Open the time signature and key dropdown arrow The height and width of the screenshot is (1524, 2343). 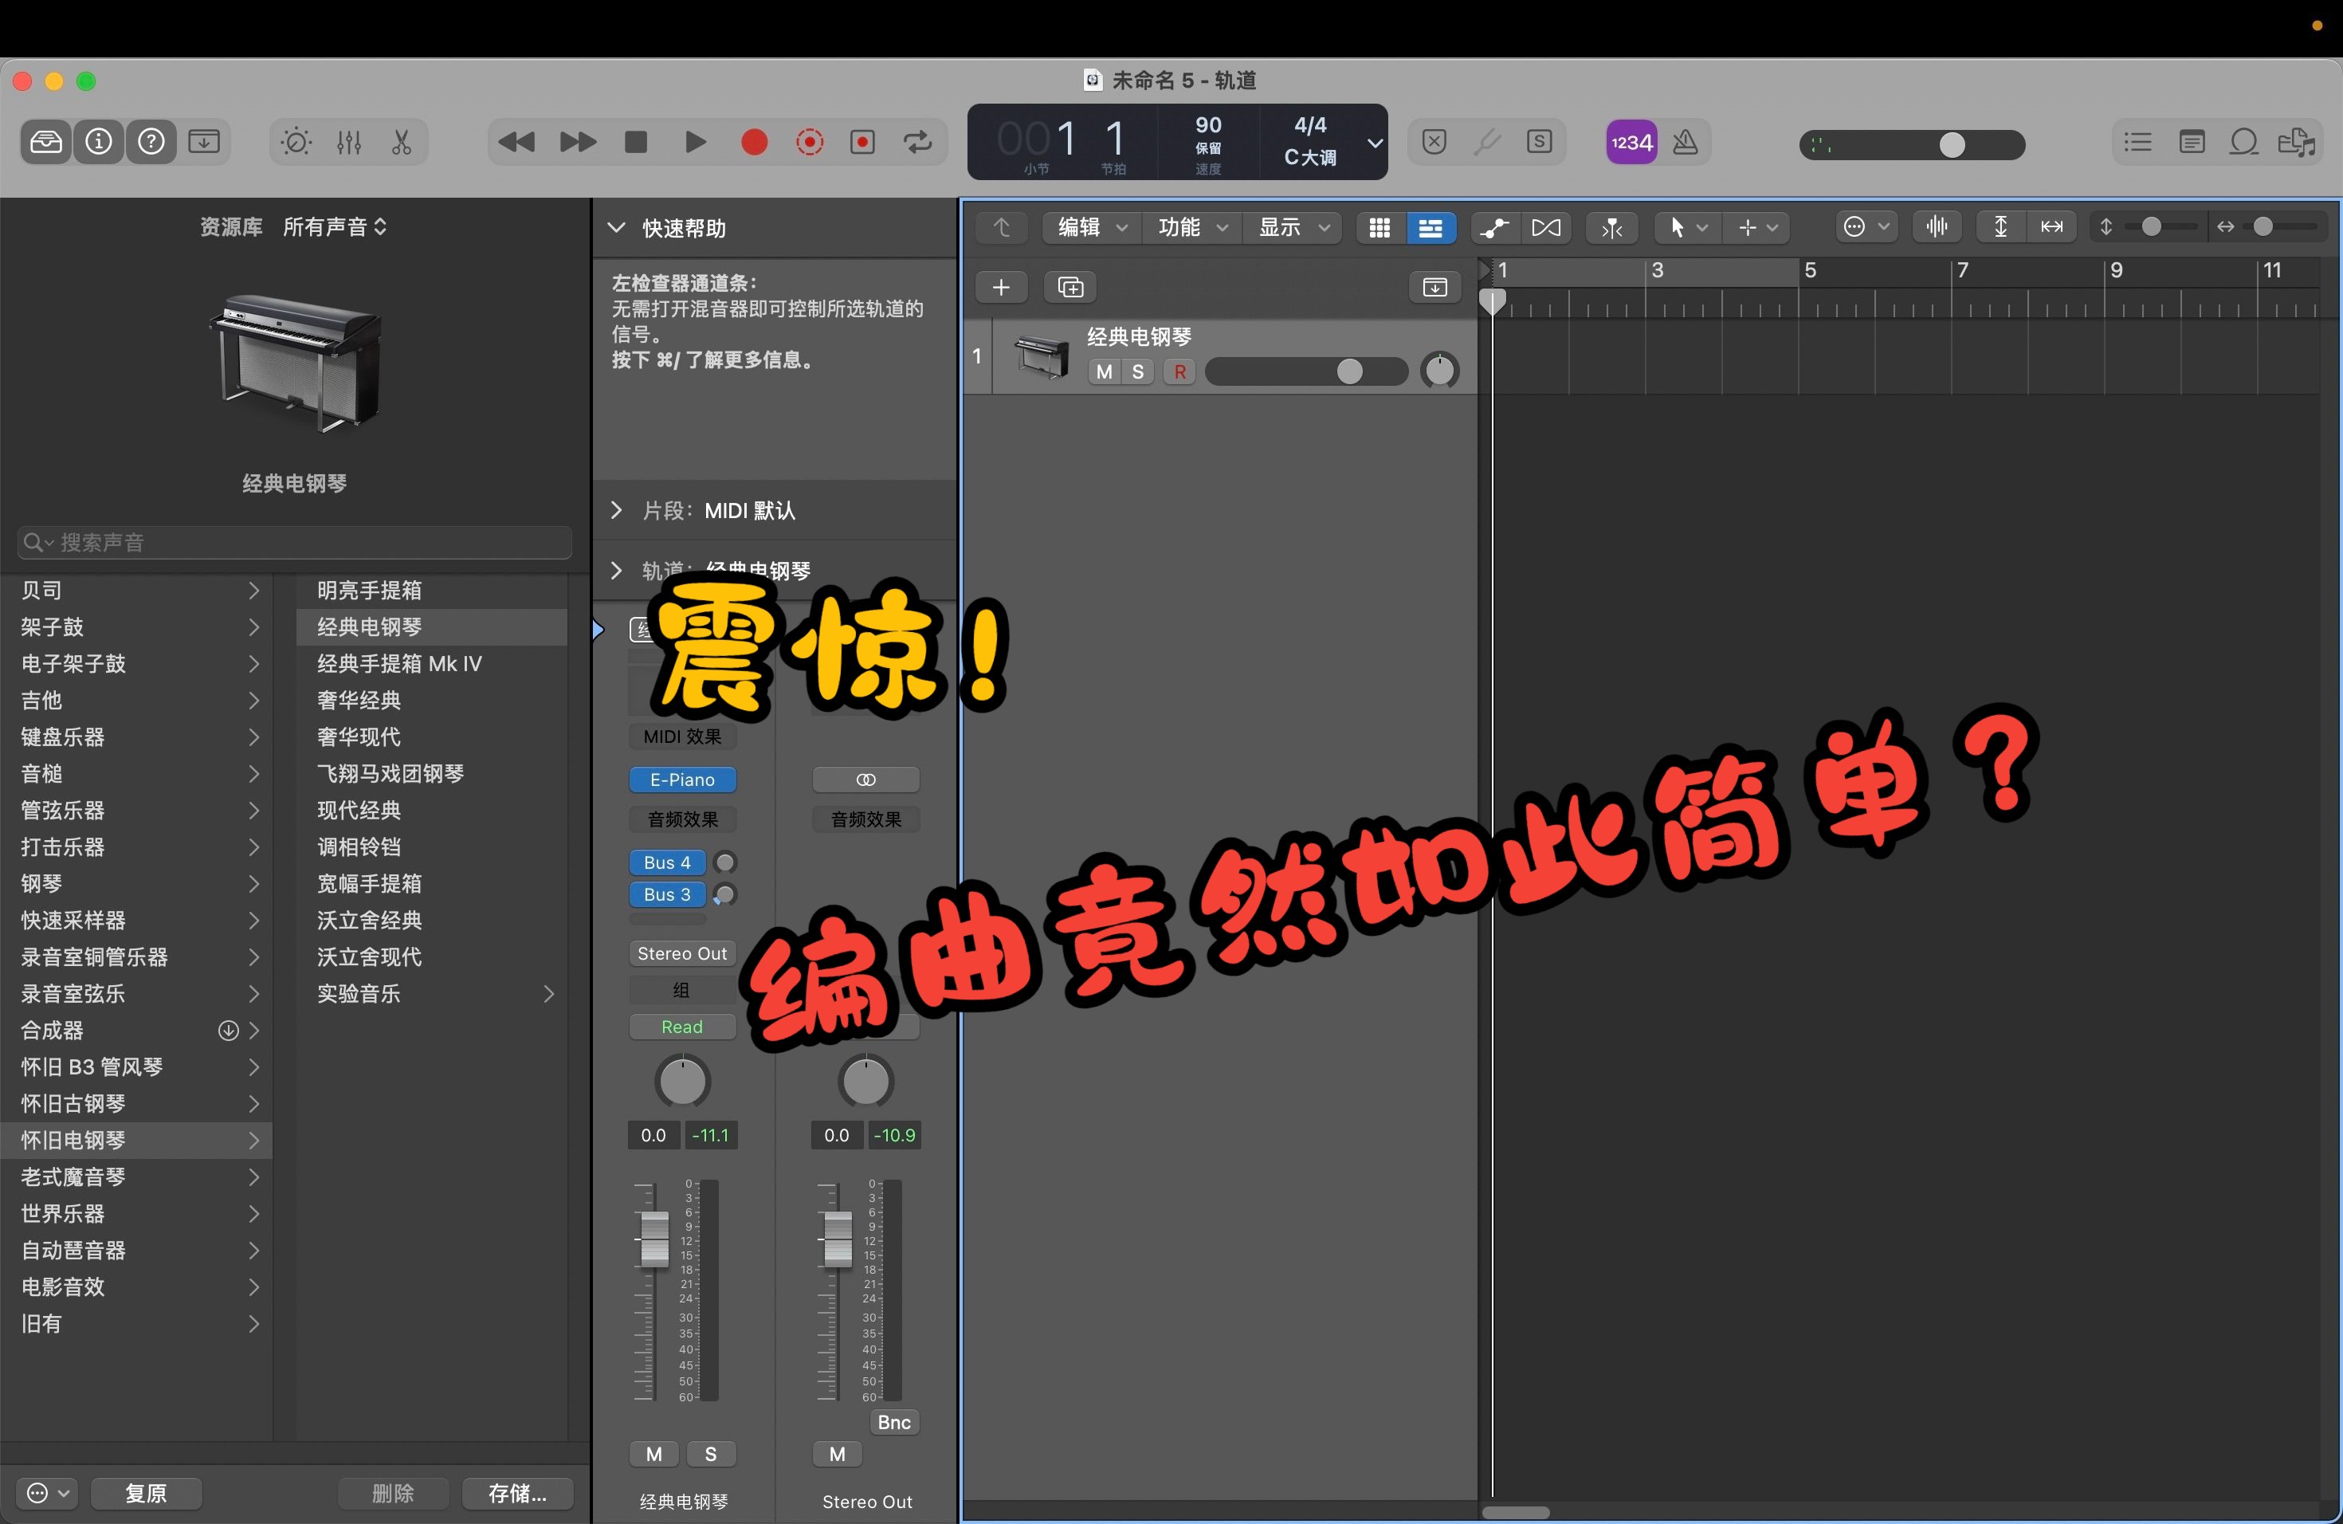pyautogui.click(x=1374, y=143)
